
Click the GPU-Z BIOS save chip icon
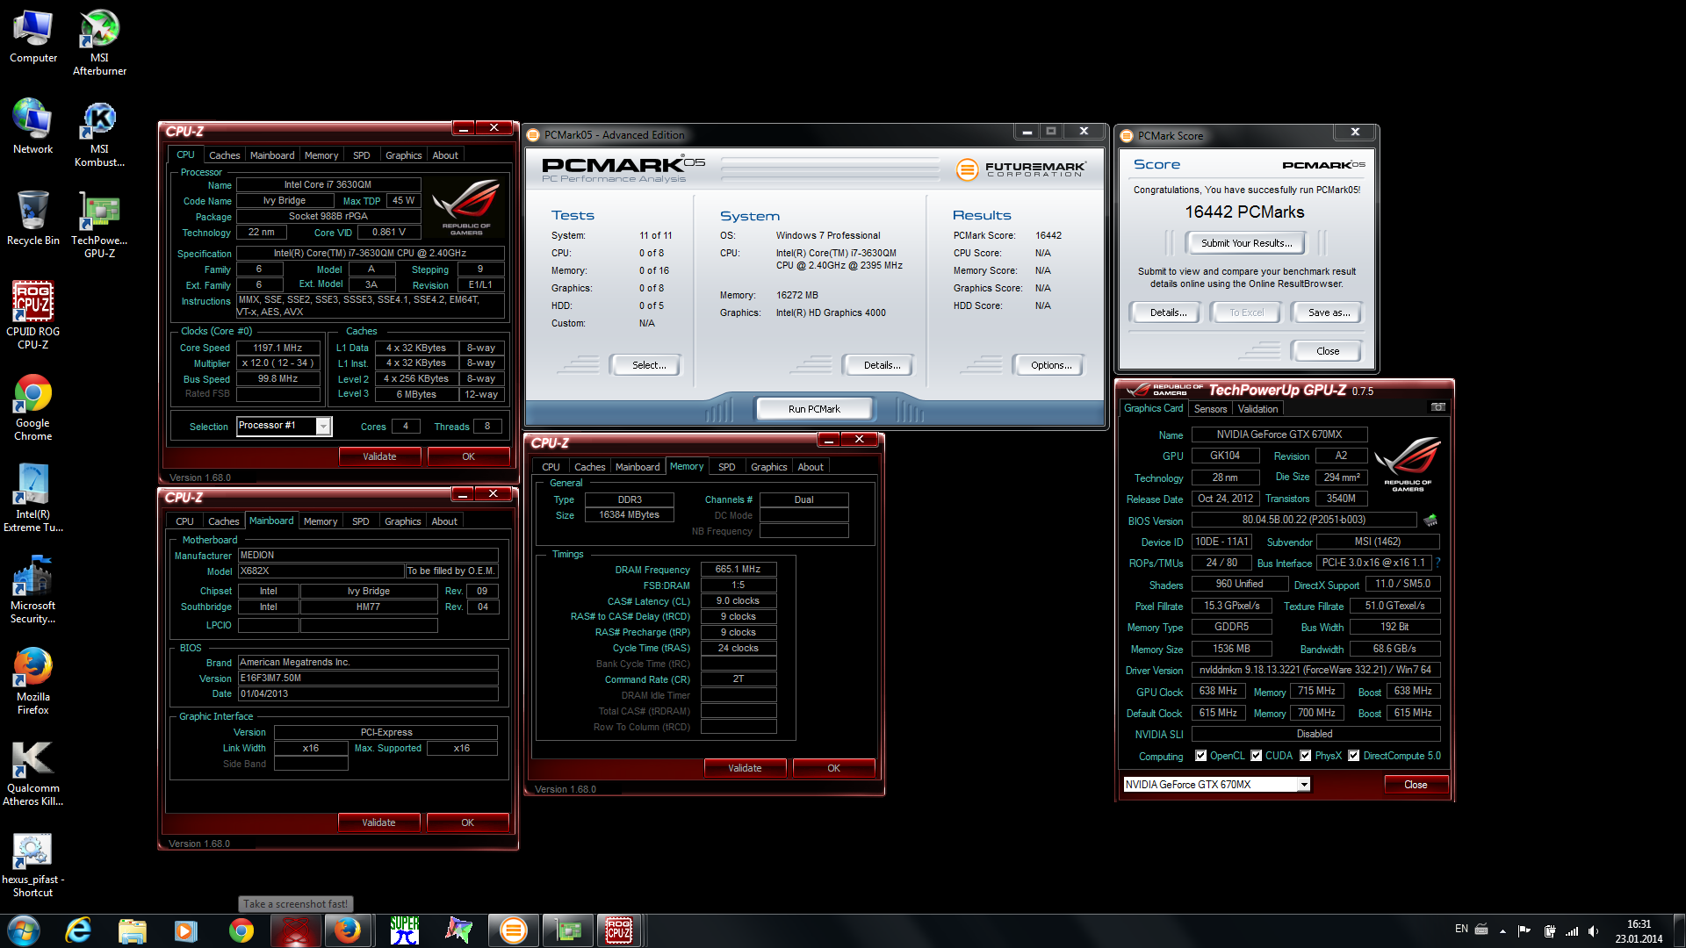tap(1430, 520)
